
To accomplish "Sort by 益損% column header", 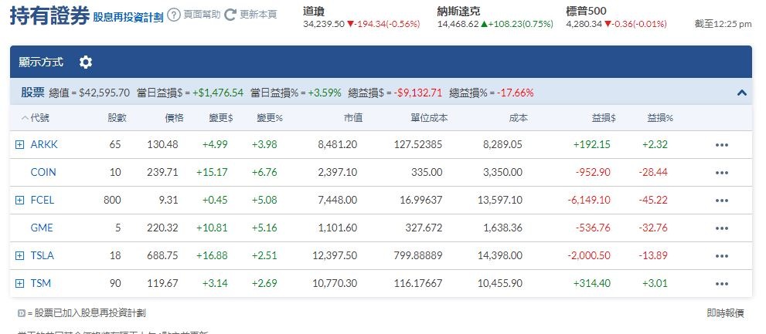I will point(660,117).
